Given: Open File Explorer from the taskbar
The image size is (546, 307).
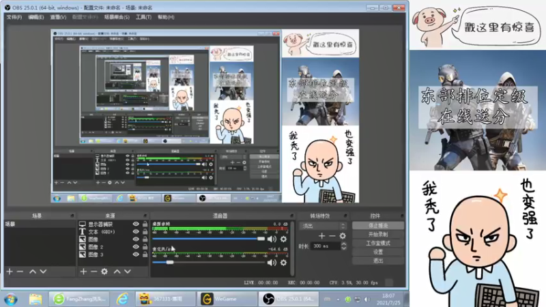Looking at the screenshot, I should click(35, 299).
